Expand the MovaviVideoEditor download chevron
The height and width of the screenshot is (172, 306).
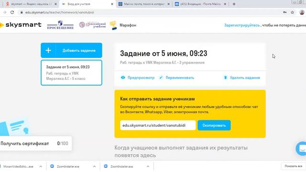tap(41, 166)
